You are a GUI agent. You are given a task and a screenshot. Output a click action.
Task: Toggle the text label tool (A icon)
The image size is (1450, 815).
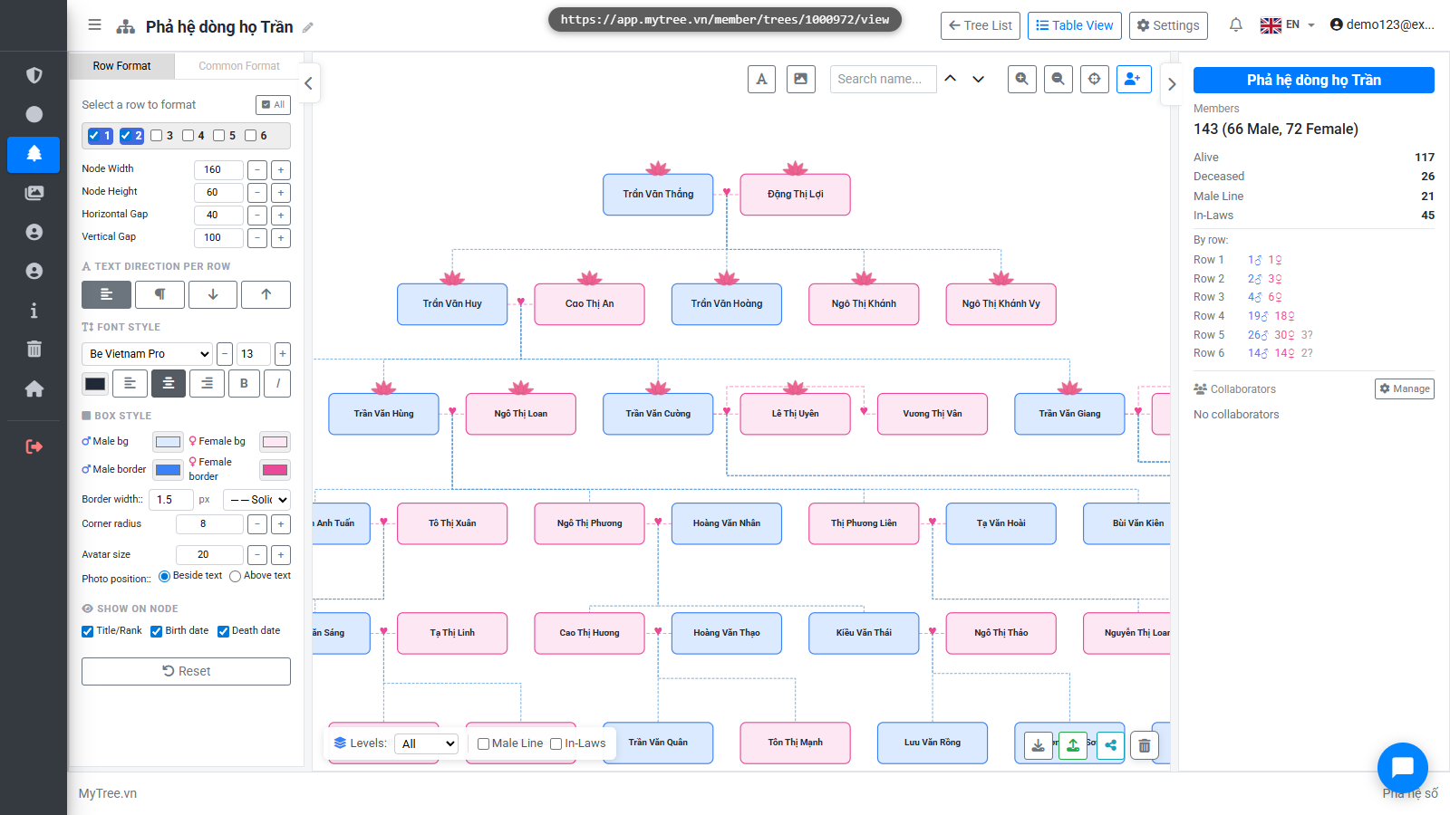(x=761, y=79)
